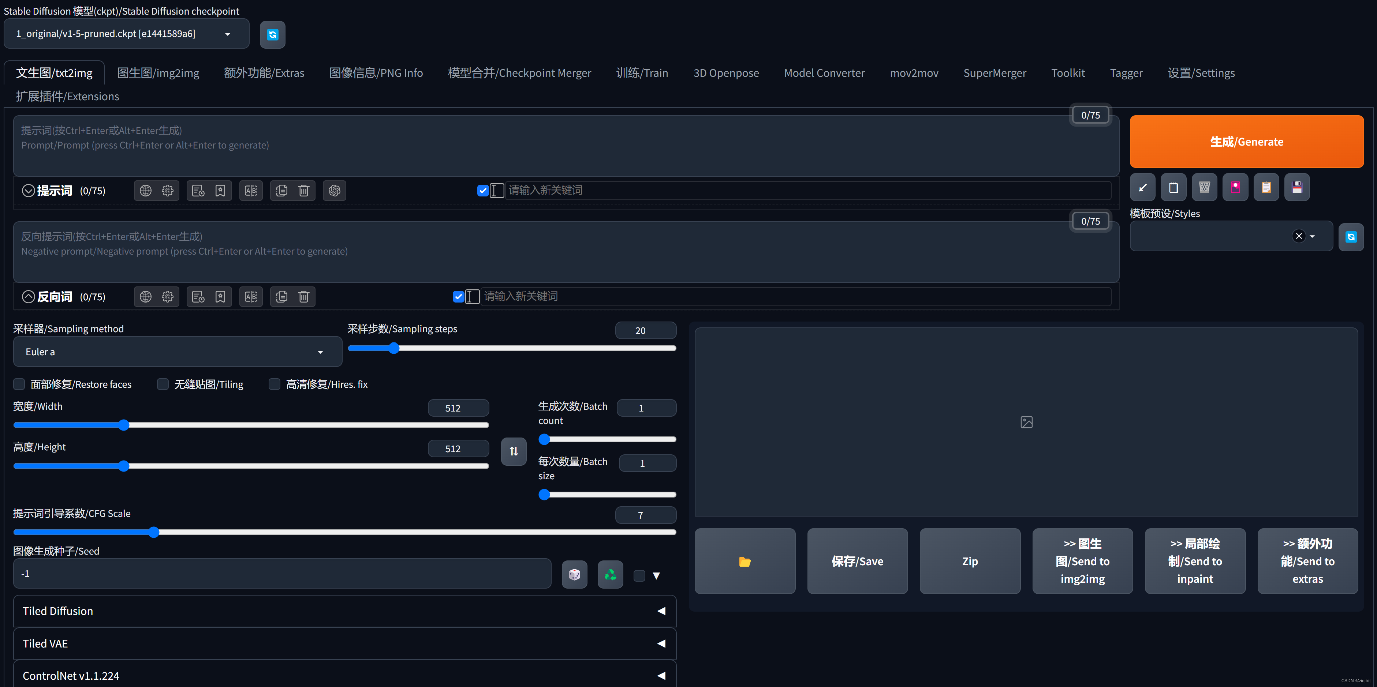
Task: Open the 3D Openpose tab
Action: pyautogui.click(x=726, y=73)
